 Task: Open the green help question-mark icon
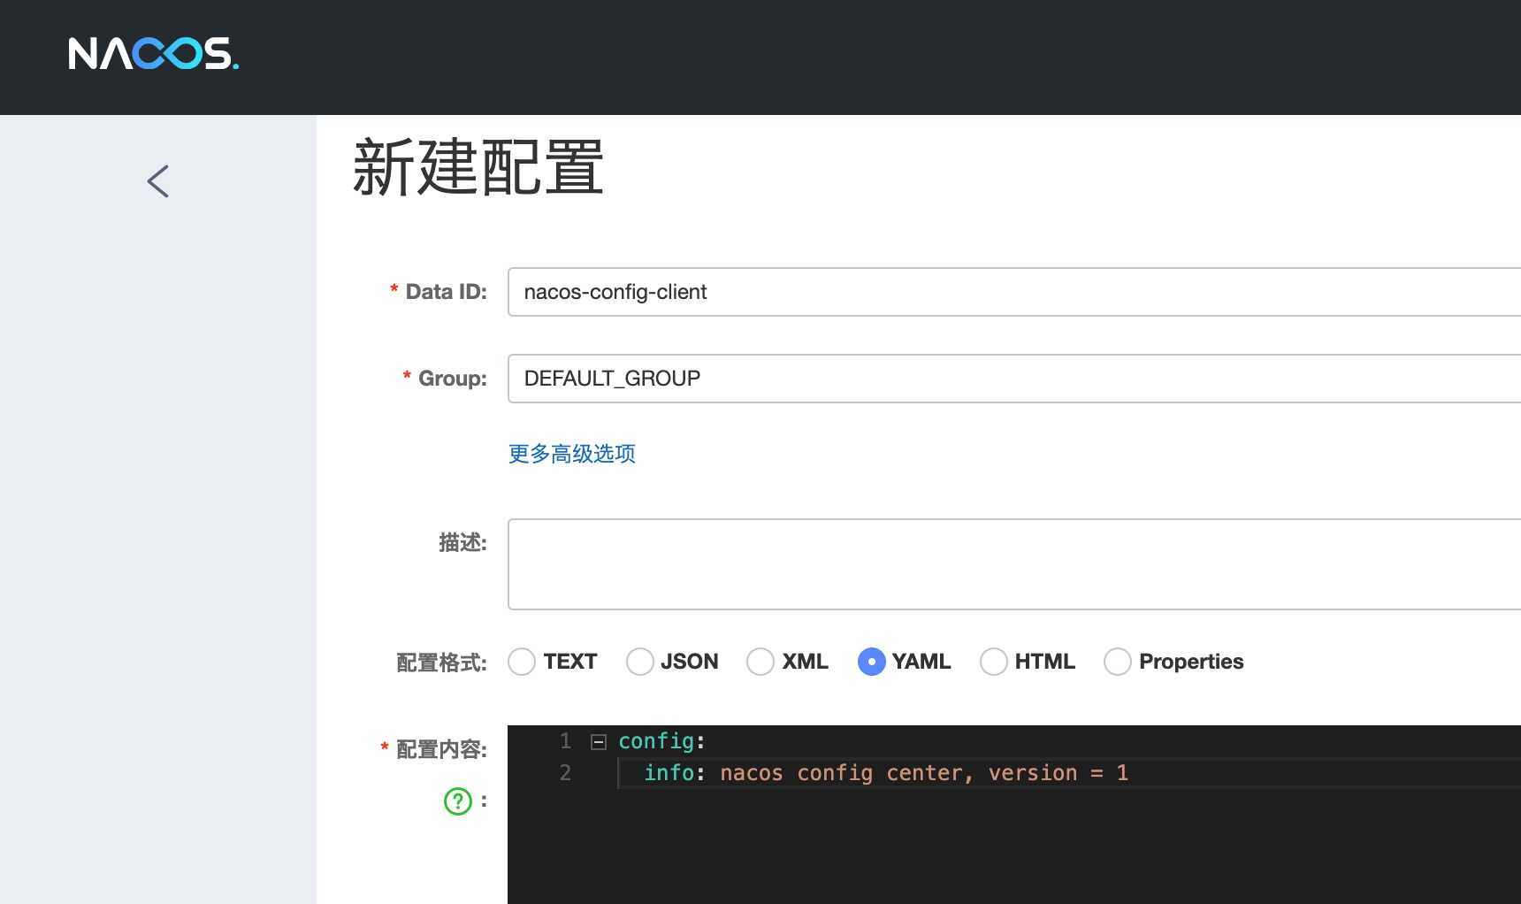pyautogui.click(x=457, y=801)
